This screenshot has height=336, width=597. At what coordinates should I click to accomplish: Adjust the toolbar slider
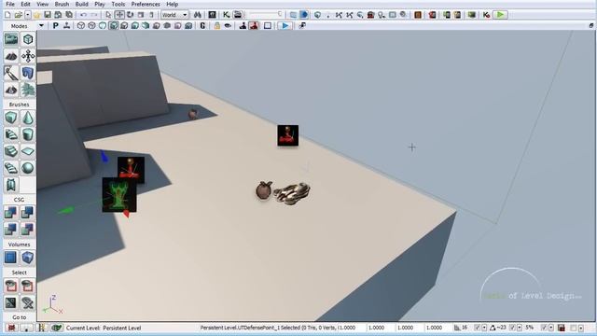click(266, 15)
